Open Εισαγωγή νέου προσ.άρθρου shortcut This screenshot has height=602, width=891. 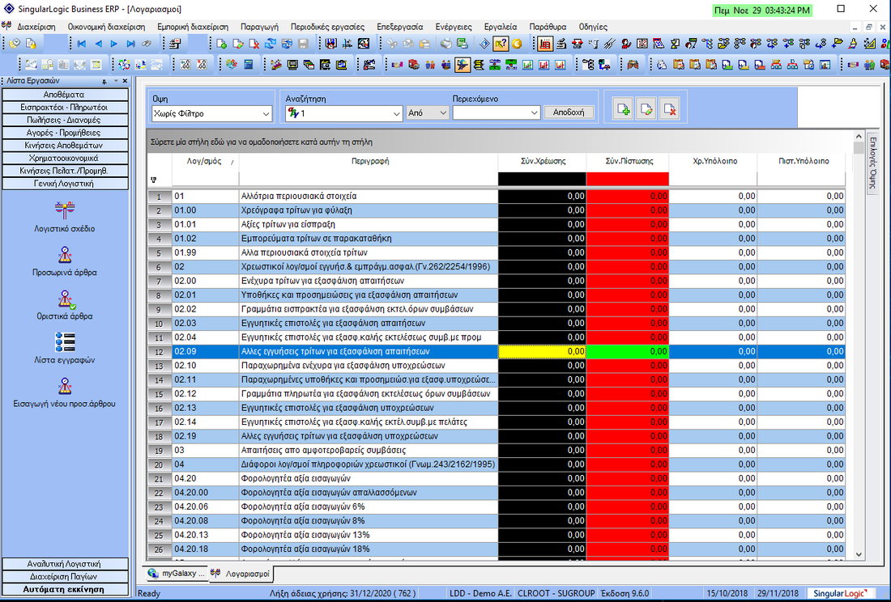(65, 392)
